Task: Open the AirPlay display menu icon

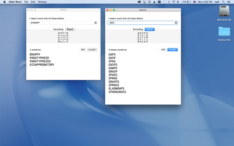Action: pos(144,2)
